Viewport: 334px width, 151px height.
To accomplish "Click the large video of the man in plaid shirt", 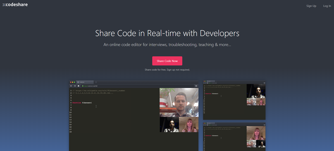I will tap(179, 102).
